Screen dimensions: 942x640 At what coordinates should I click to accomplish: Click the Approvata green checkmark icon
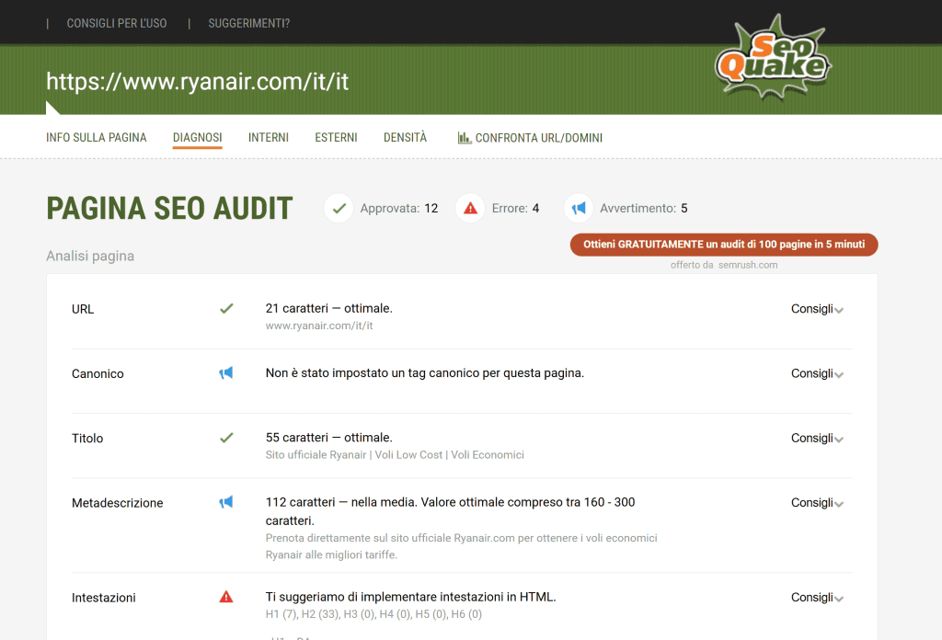(x=339, y=209)
